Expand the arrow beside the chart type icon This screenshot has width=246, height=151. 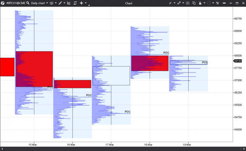[56, 3]
